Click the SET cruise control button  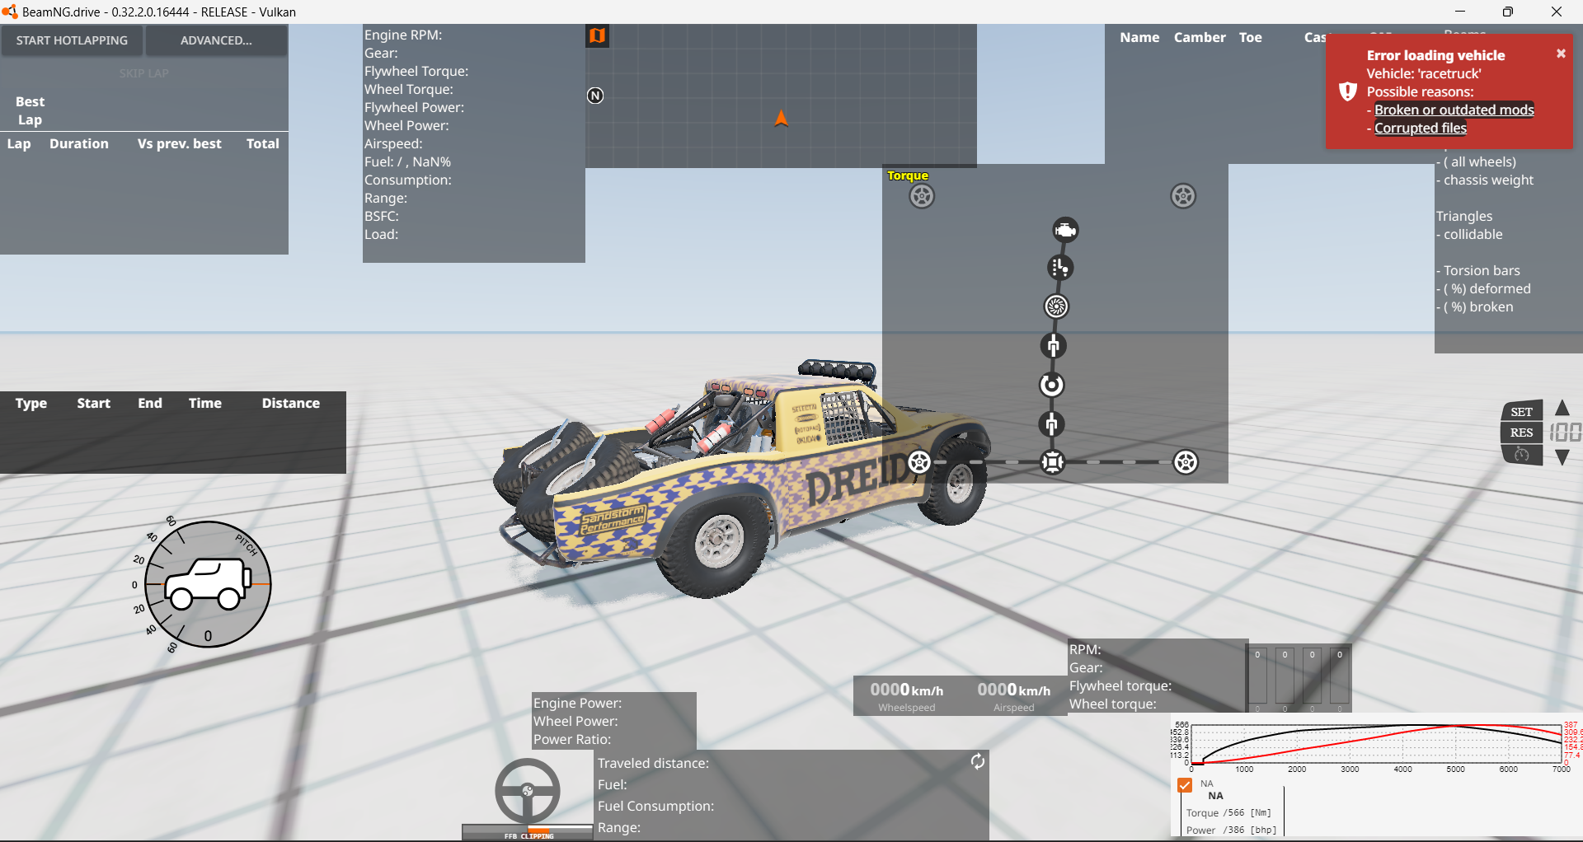tap(1522, 412)
